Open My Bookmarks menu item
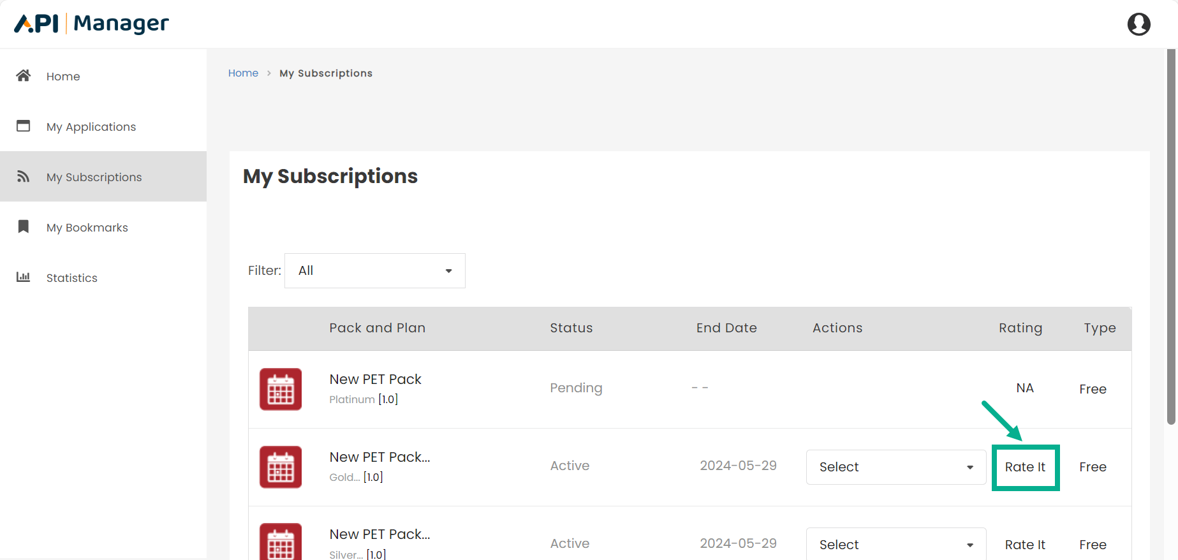The width and height of the screenshot is (1178, 560). tap(87, 228)
